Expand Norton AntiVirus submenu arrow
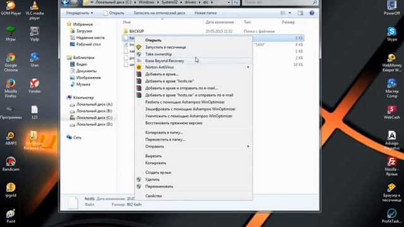The width and height of the screenshot is (404, 227). [248, 67]
